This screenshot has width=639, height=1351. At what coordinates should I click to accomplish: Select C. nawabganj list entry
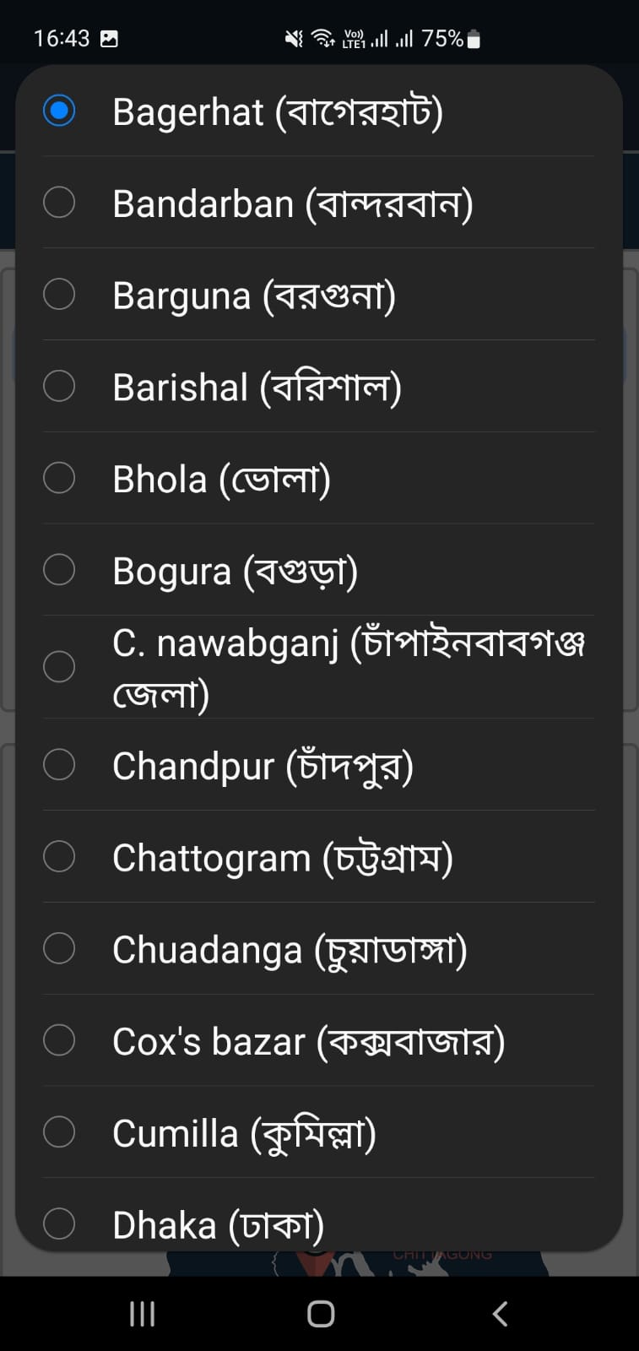point(348,667)
